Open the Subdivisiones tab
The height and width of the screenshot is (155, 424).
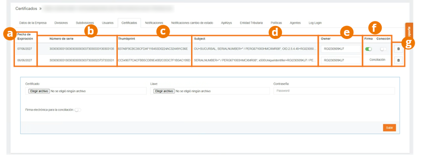tap(85, 23)
